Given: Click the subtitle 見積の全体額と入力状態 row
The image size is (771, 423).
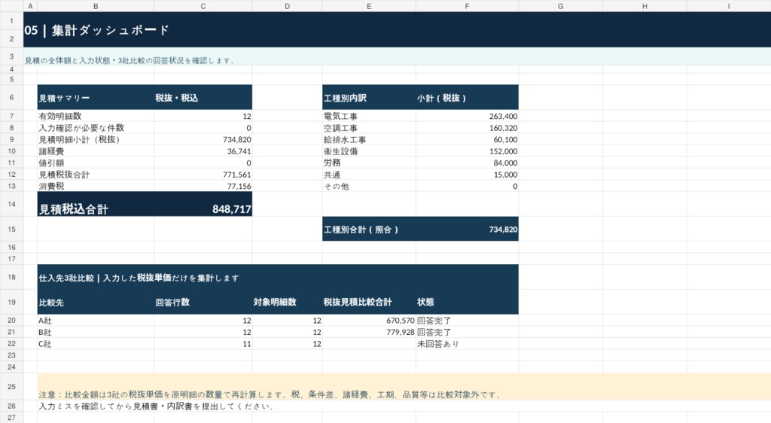Looking at the screenshot, I should point(397,56).
